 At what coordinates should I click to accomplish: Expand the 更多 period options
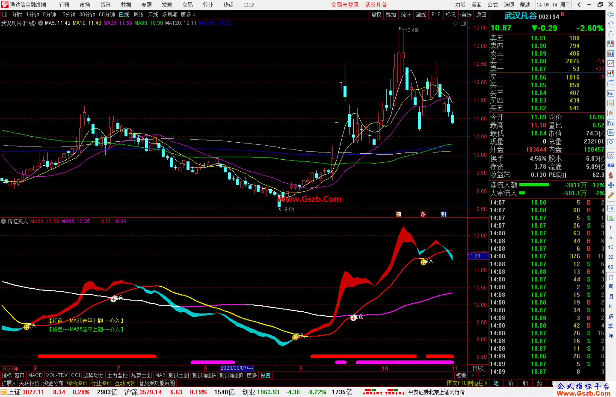coord(188,15)
